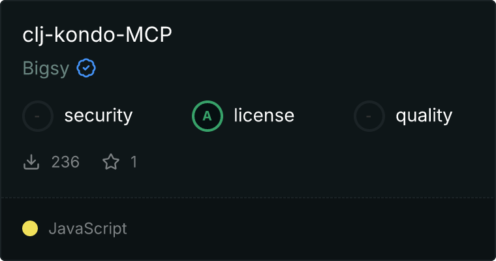Click the blue verified badge icon
496x261 pixels.
(86, 68)
